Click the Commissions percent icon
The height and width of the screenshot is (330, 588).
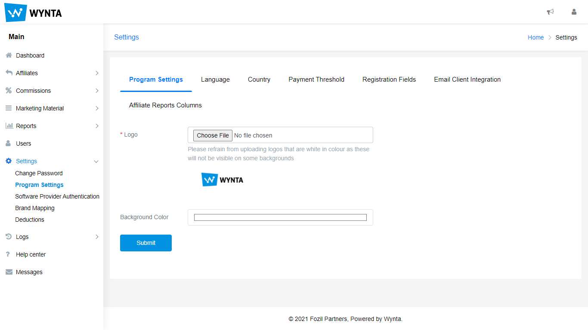8,90
